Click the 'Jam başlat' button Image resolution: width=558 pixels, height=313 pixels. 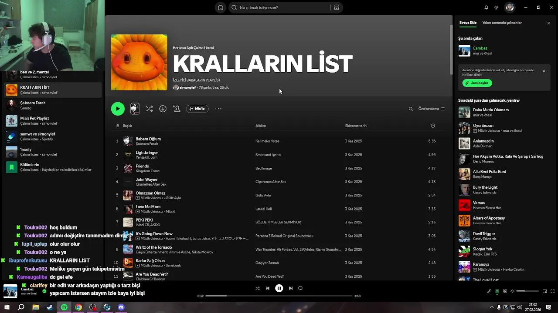[477, 83]
